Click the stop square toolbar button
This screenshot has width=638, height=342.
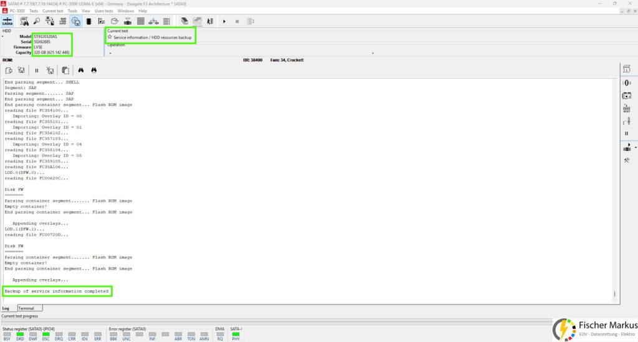237,21
